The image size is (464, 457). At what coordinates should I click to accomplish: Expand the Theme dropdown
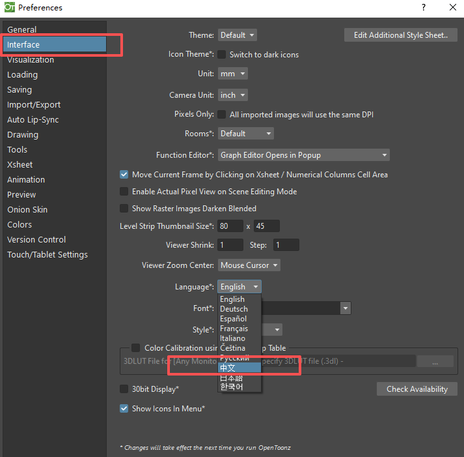point(237,35)
